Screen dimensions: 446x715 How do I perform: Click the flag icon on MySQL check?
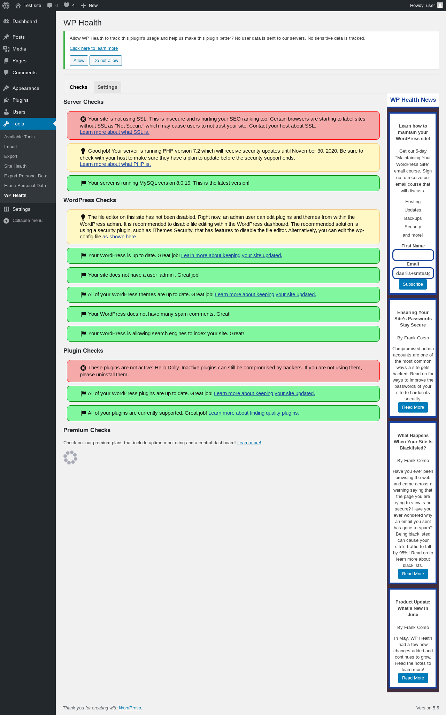click(x=83, y=183)
